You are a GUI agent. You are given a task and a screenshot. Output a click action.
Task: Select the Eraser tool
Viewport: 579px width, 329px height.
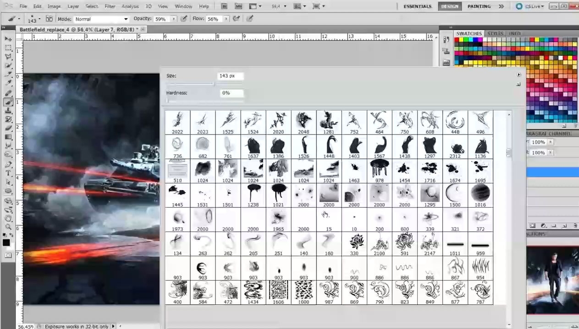coord(8,129)
